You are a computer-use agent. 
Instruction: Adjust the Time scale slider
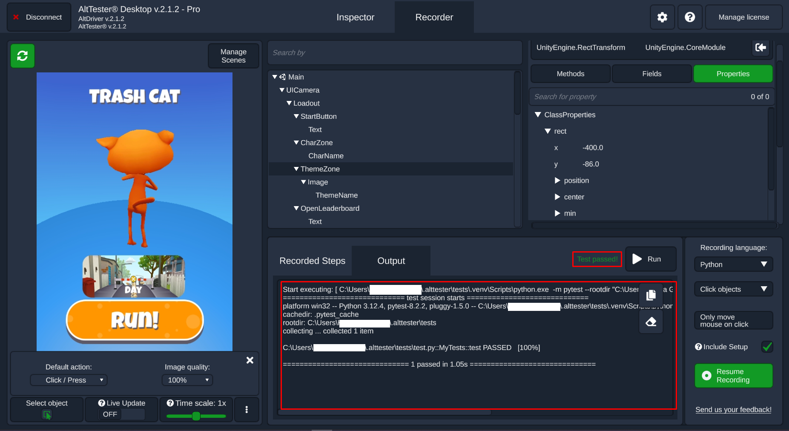(x=196, y=417)
